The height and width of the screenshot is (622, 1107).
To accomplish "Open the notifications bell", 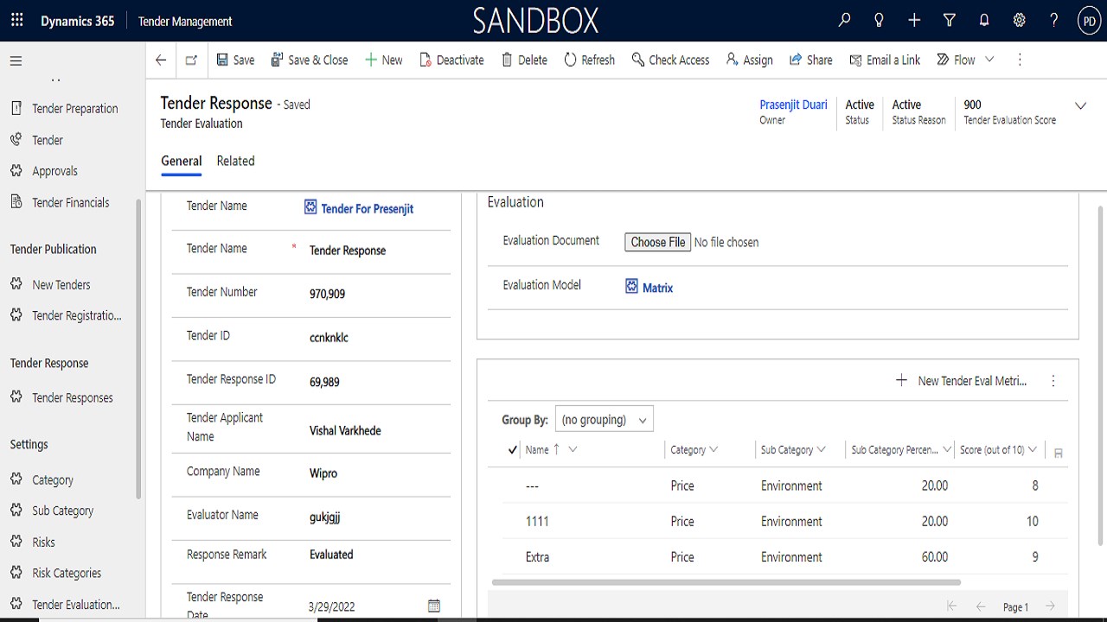I will click(x=984, y=21).
